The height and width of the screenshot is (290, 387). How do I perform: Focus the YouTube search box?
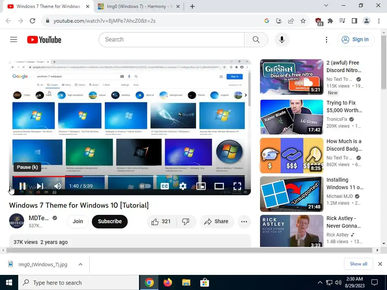(x=172, y=39)
